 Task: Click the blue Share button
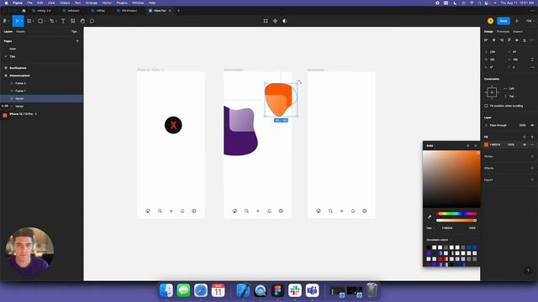pyautogui.click(x=504, y=21)
